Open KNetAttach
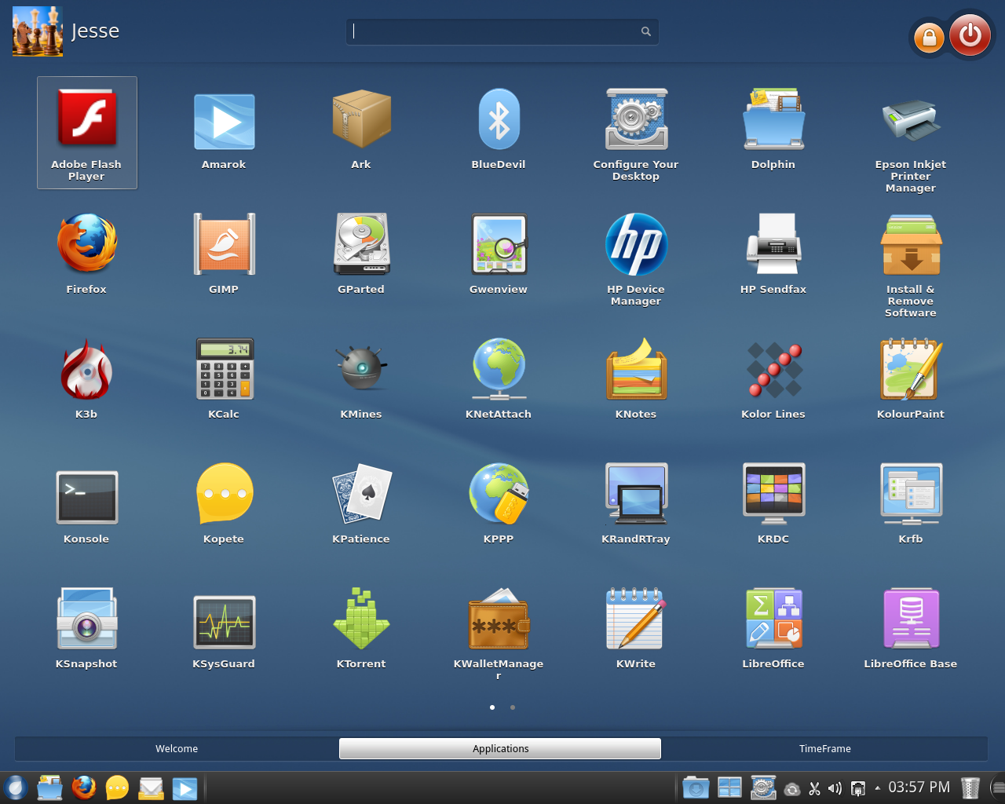Viewport: 1005px width, 804px height. (x=499, y=378)
